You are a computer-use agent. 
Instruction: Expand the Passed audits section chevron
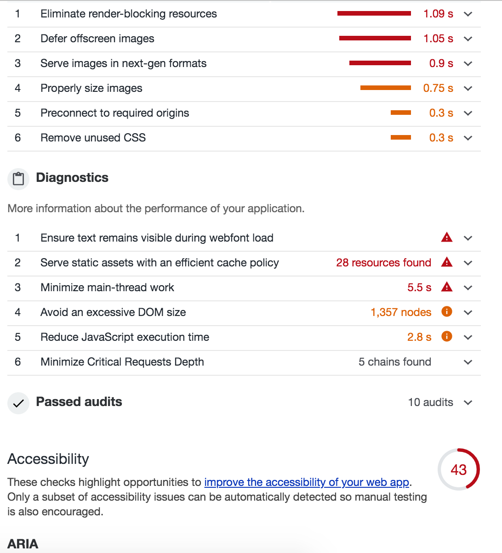tap(468, 403)
